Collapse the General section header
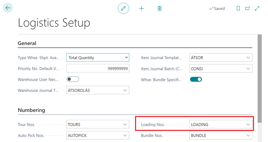The height and width of the screenshot is (142, 268). click(x=27, y=43)
